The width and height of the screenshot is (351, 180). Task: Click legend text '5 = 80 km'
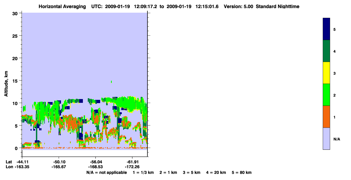(x=242, y=173)
